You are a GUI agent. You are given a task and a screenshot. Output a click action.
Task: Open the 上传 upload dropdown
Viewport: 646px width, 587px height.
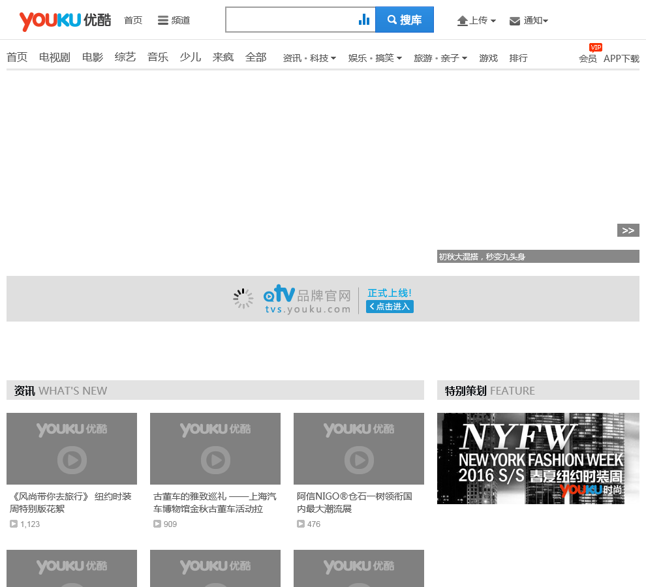tap(476, 20)
